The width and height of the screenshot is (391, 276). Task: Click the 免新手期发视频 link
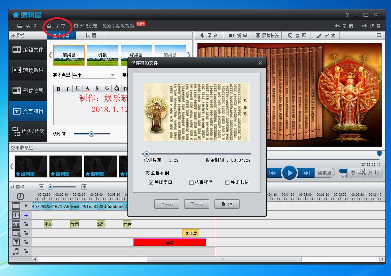[118, 26]
